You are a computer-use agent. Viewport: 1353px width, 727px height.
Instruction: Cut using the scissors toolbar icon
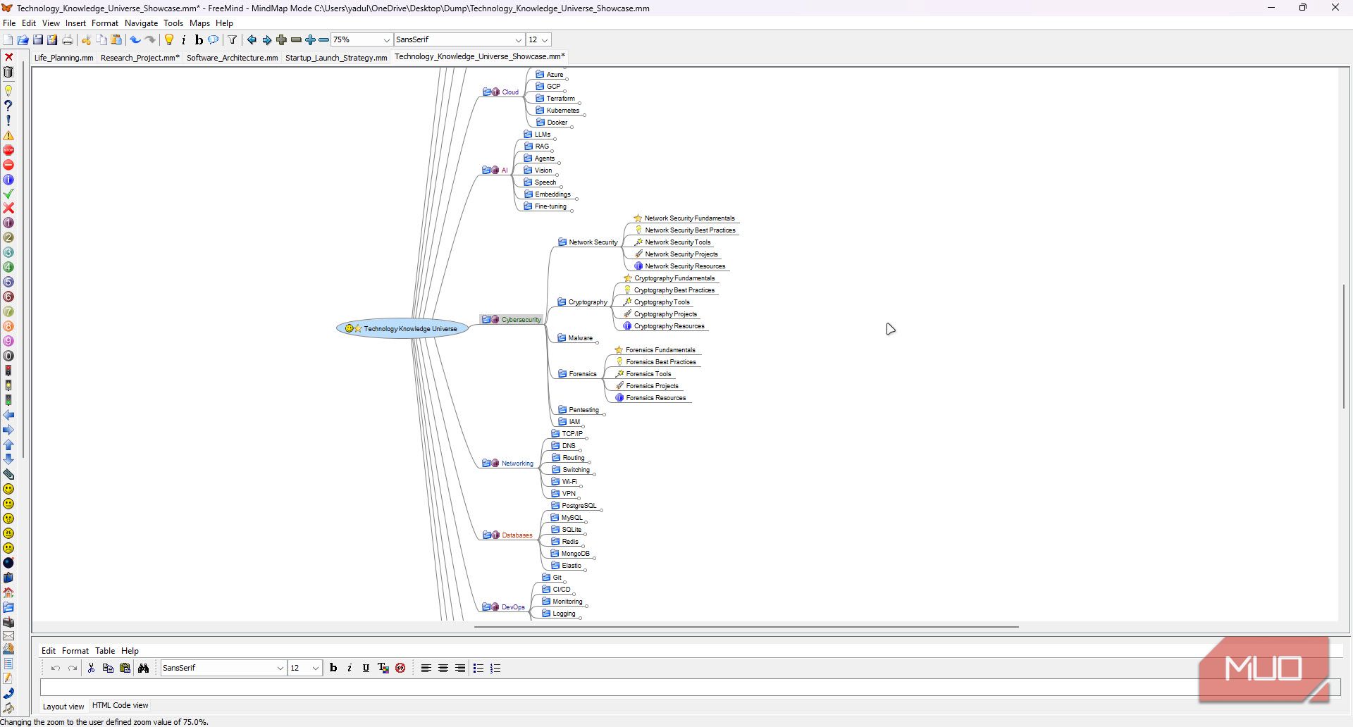(86, 40)
